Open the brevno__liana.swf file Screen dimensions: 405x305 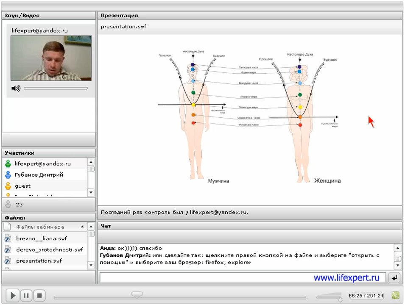click(42, 238)
